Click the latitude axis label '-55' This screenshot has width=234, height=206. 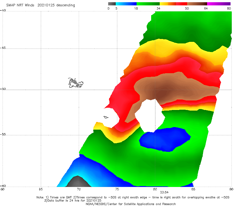tap(3, 134)
